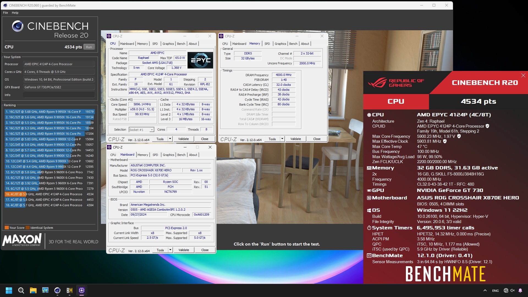Switch to Graphics tab in CPU-Z Memory window
Screen dimensions: 528x297
tap(280, 44)
